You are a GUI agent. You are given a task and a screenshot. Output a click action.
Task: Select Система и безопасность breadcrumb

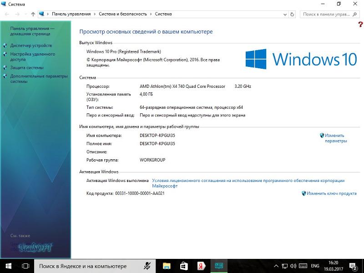123,14
